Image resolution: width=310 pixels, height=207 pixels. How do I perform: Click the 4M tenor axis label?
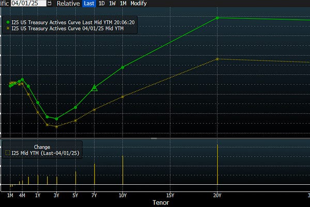(x=22, y=196)
